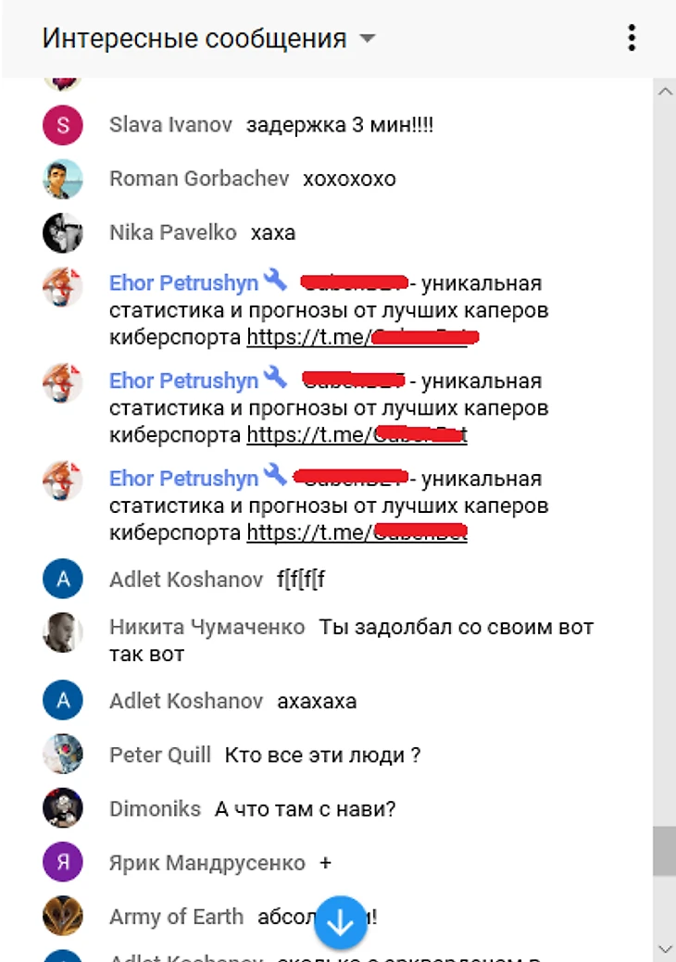
Task: Click the chat scrollbar thumb
Action: [x=665, y=850]
